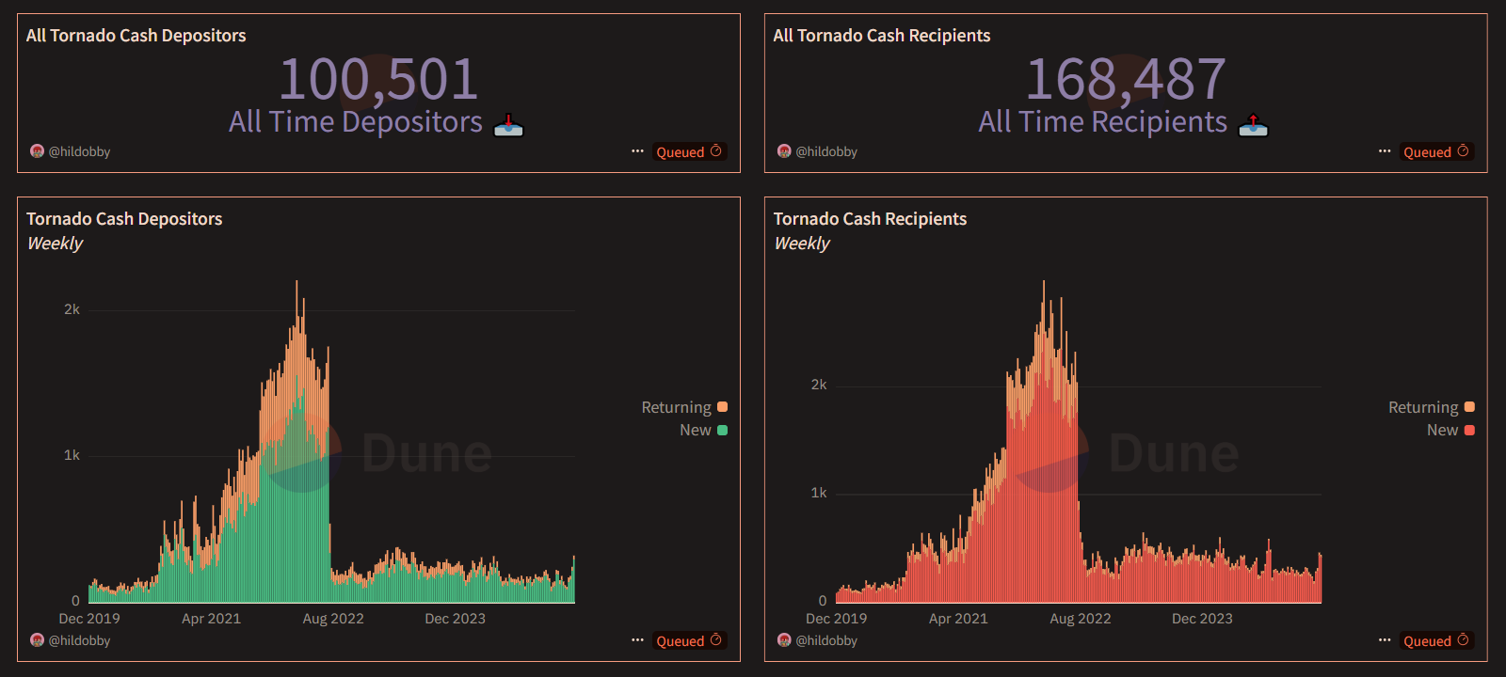Click Queued status in All Time Recipients panel

tap(1435, 152)
